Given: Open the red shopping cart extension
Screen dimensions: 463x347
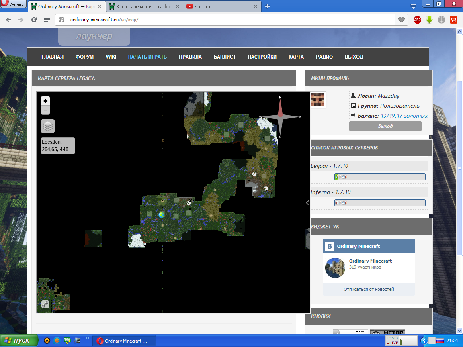Looking at the screenshot, I should coord(453,20).
